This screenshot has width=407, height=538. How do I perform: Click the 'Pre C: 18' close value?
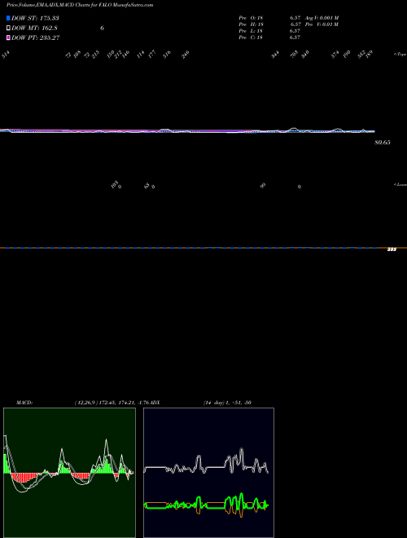tap(251, 37)
